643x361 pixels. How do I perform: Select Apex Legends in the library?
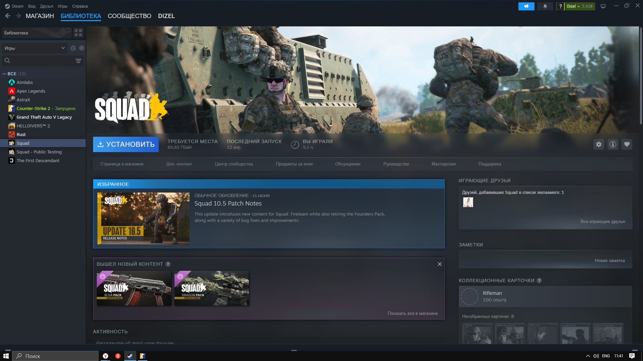tap(43, 91)
